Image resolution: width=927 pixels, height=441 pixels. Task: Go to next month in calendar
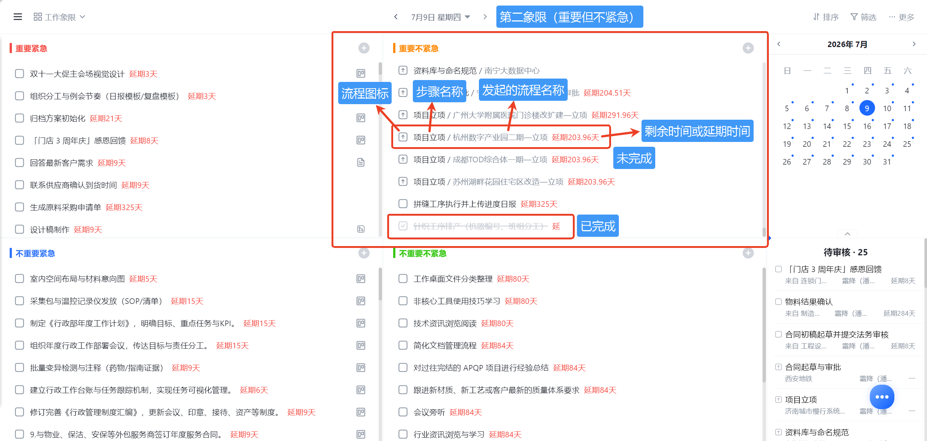pos(914,44)
